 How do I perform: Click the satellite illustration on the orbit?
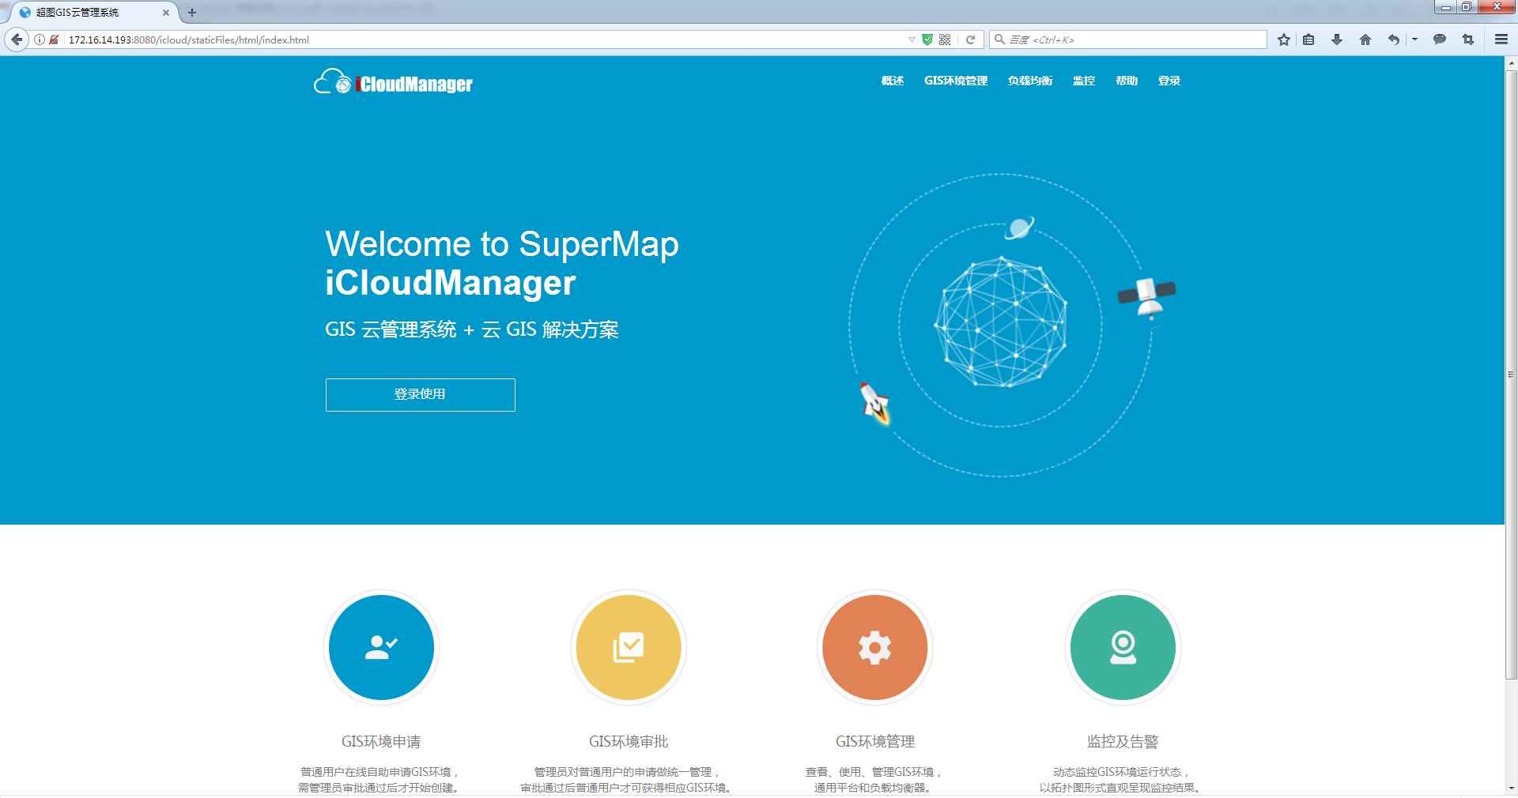[x=1147, y=298]
